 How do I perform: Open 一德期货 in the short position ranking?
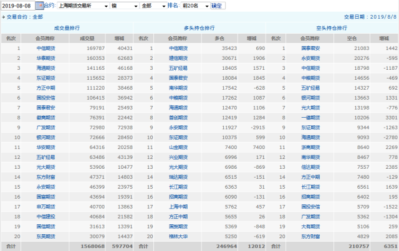310,118
